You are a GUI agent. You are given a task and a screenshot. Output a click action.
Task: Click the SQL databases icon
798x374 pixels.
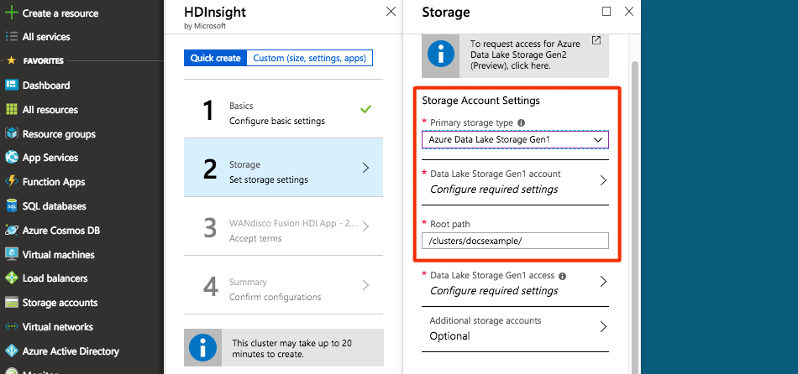(x=12, y=205)
